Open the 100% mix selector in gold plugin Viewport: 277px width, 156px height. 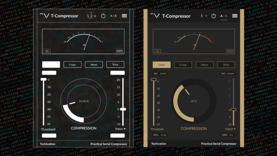click(x=228, y=135)
